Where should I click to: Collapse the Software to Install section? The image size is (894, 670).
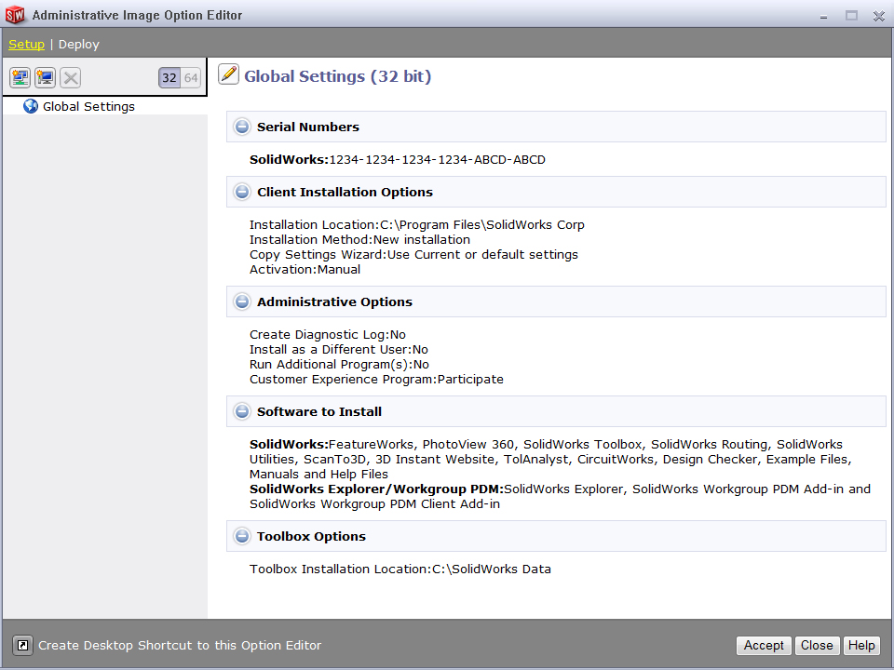[242, 411]
